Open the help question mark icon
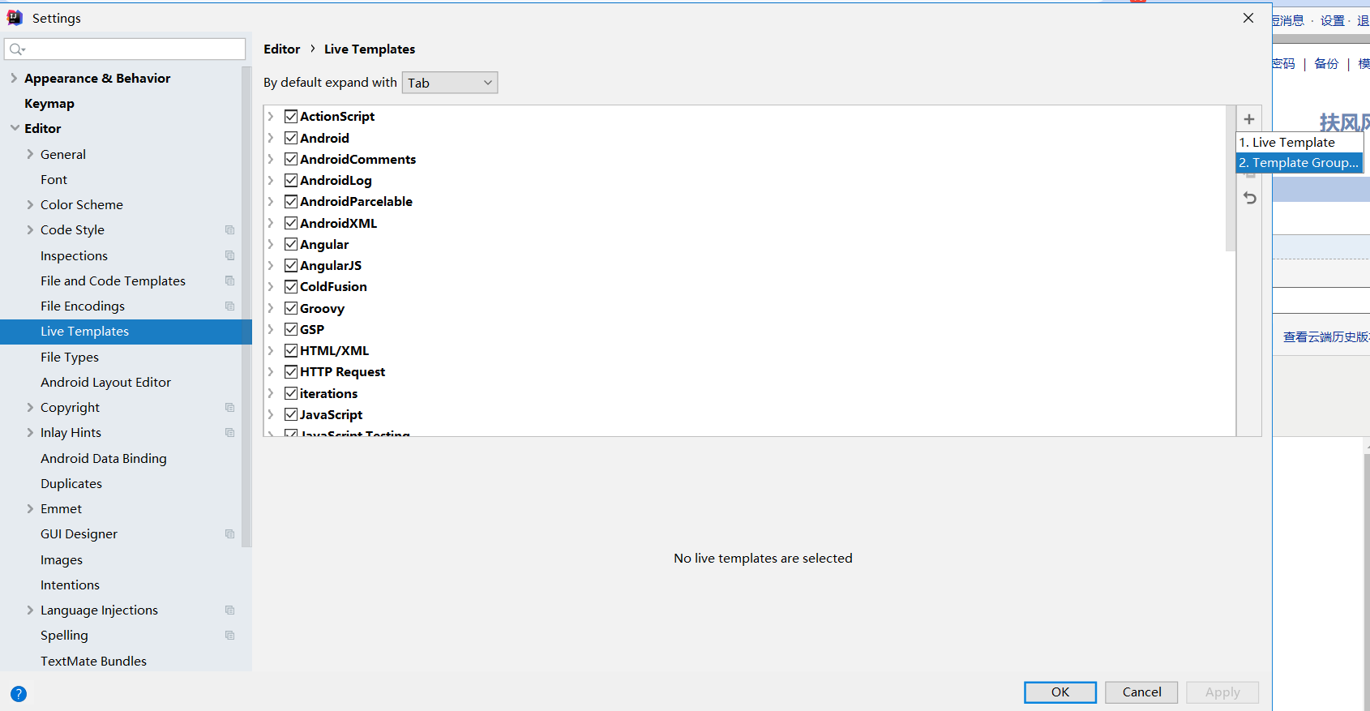The height and width of the screenshot is (711, 1370). [x=19, y=694]
